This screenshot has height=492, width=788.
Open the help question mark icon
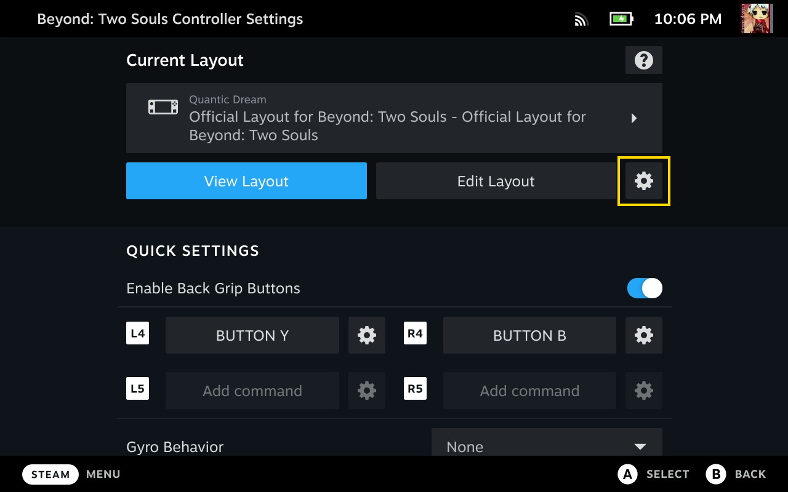643,60
